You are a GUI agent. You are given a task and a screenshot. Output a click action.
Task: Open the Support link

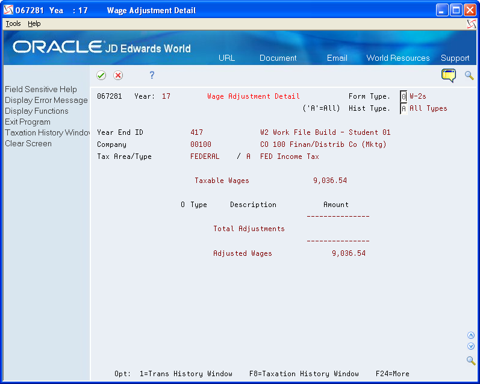(x=455, y=58)
